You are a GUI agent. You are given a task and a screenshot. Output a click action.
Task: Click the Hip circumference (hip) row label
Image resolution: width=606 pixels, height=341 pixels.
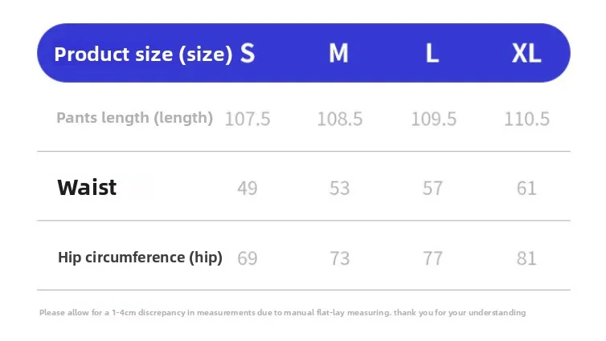coord(140,258)
